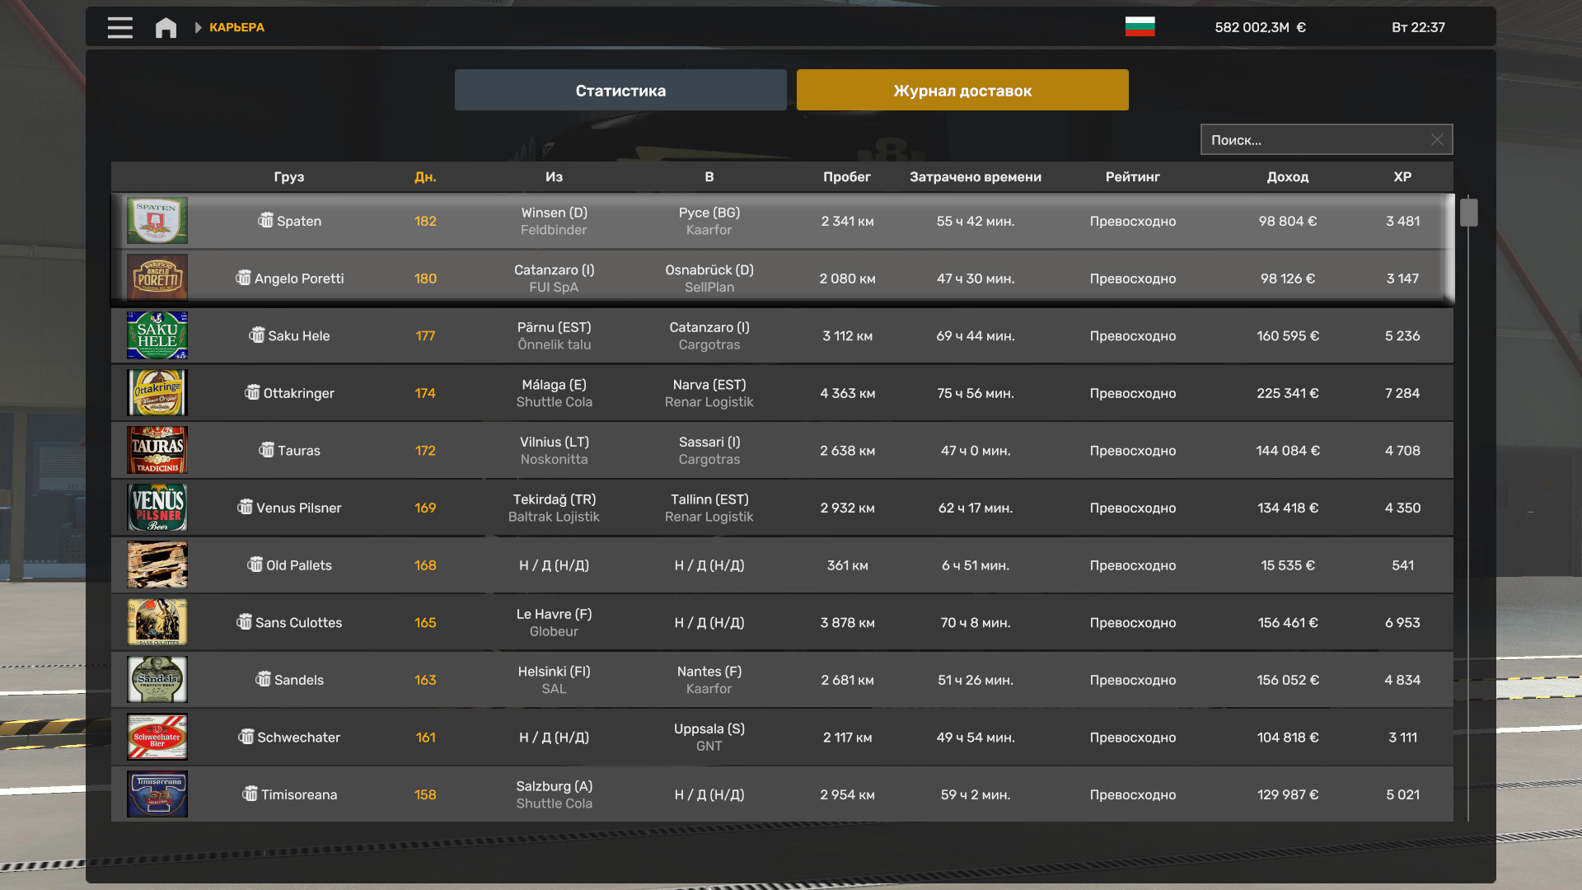Image resolution: width=1582 pixels, height=890 pixels.
Task: Click the 582 002,3M € balance
Action: click(1260, 27)
